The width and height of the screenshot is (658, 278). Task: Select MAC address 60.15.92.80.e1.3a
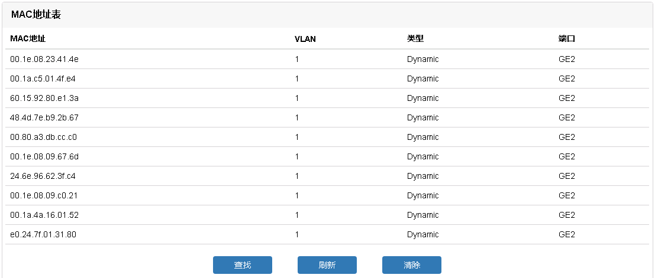click(44, 98)
